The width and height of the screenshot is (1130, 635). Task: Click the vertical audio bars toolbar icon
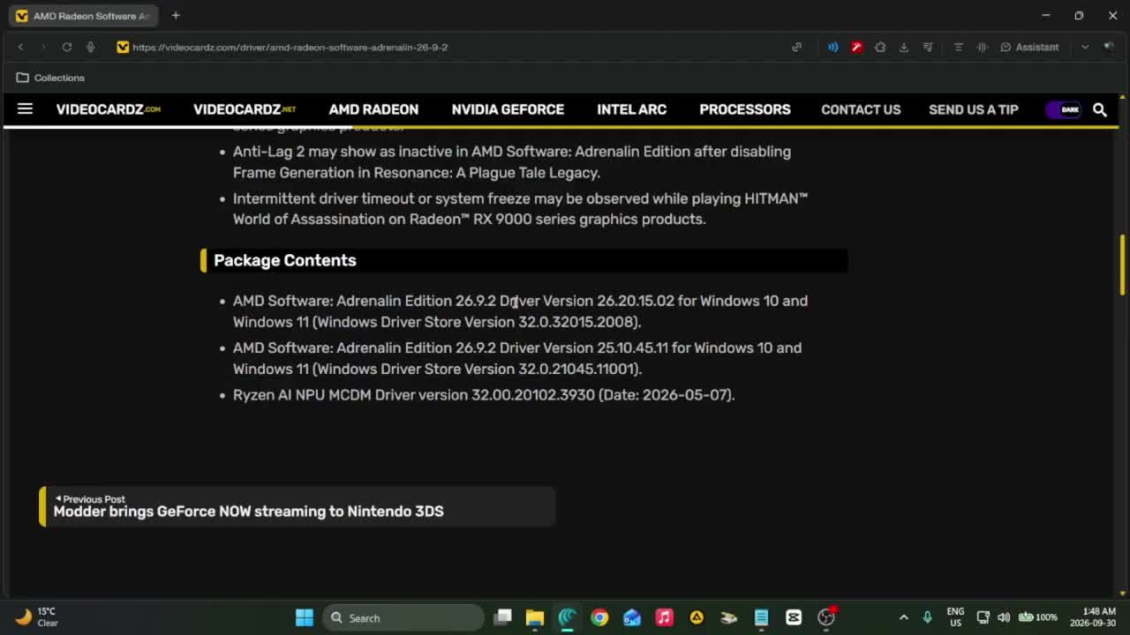(982, 47)
